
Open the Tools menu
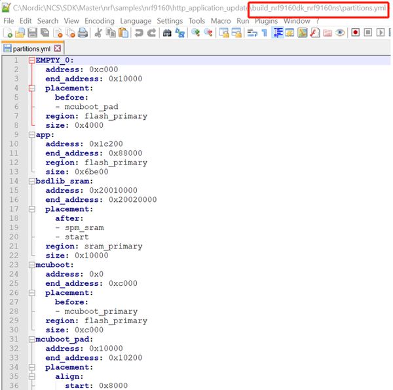[196, 21]
